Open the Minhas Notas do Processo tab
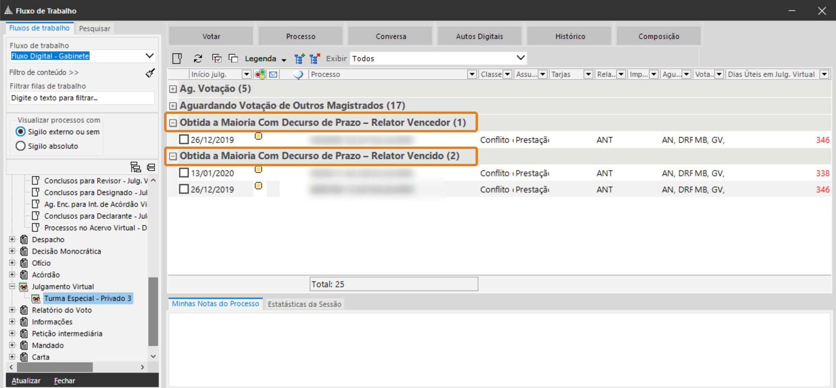Viewport: 836px width, 388px height. [215, 304]
